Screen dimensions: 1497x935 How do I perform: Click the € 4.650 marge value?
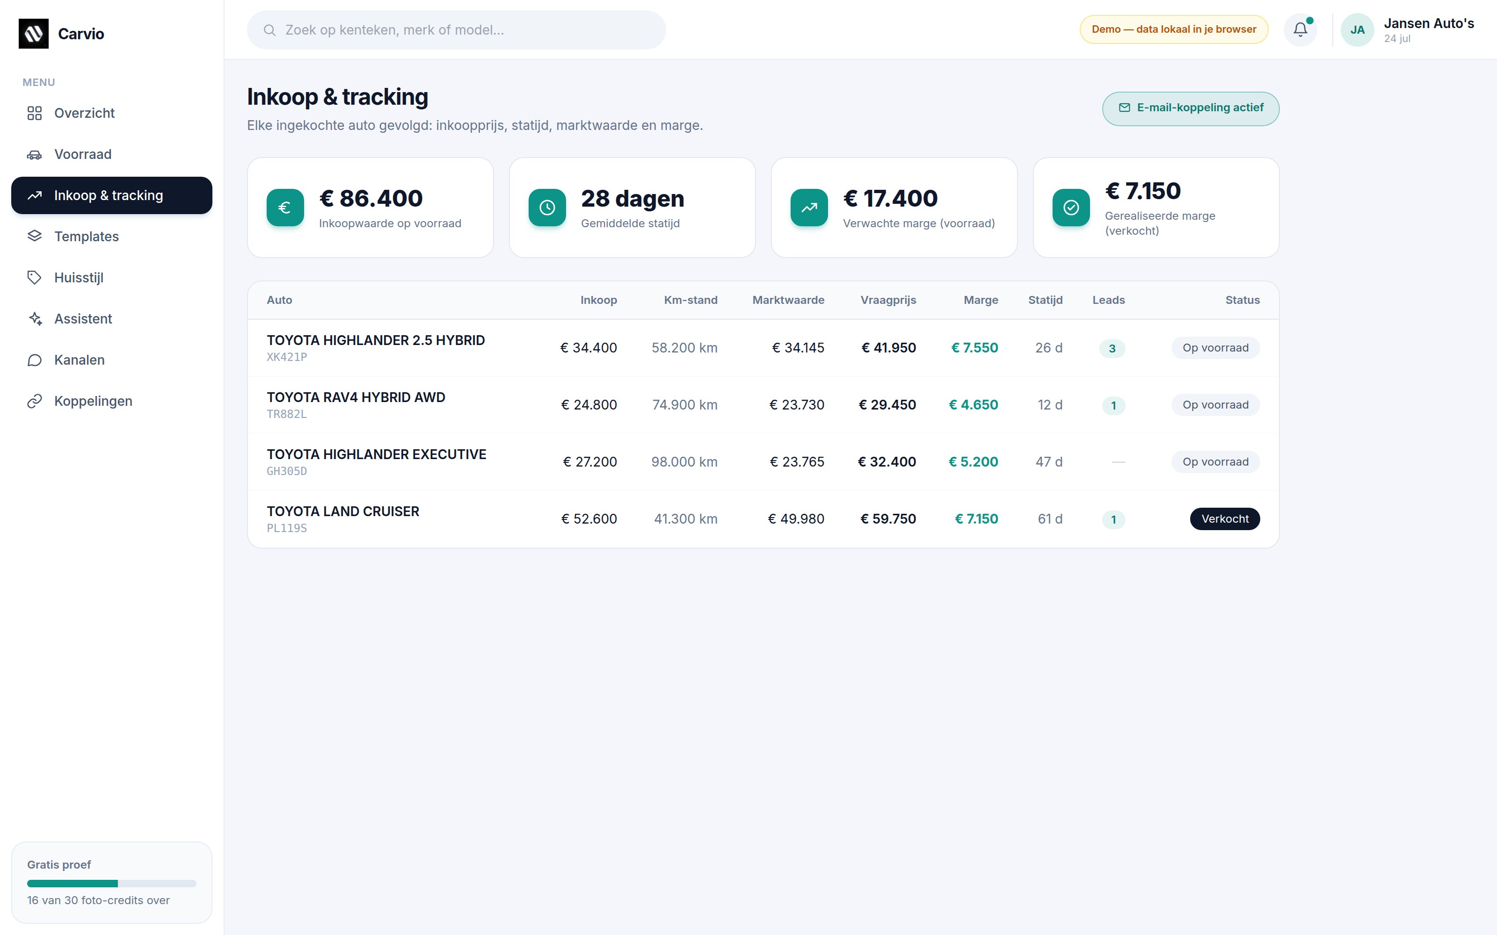coord(973,405)
